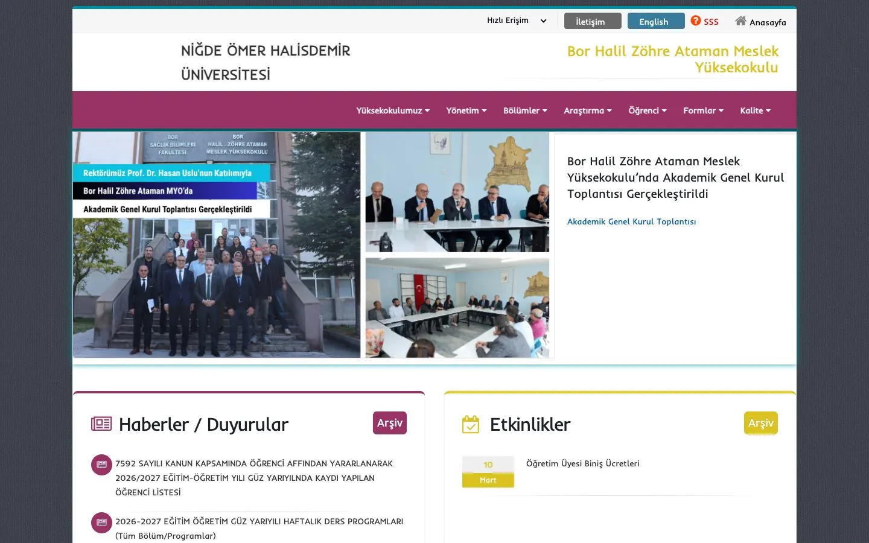Switch the site language to English
Image resolution: width=869 pixels, height=543 pixels.
[656, 21]
